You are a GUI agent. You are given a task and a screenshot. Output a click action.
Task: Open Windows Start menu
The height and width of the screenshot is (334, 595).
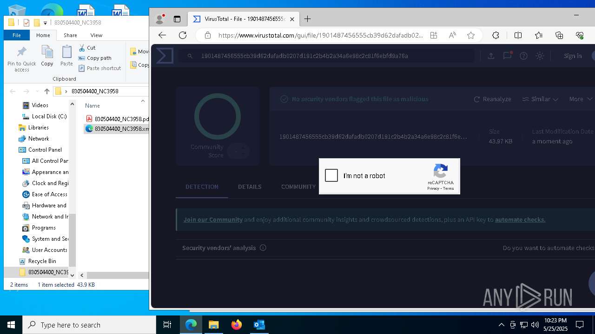coord(11,325)
